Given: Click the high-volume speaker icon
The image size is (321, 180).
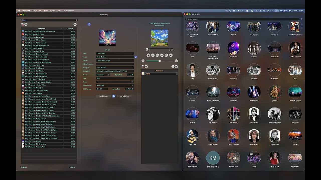Looking at the screenshot, I should (176, 61).
